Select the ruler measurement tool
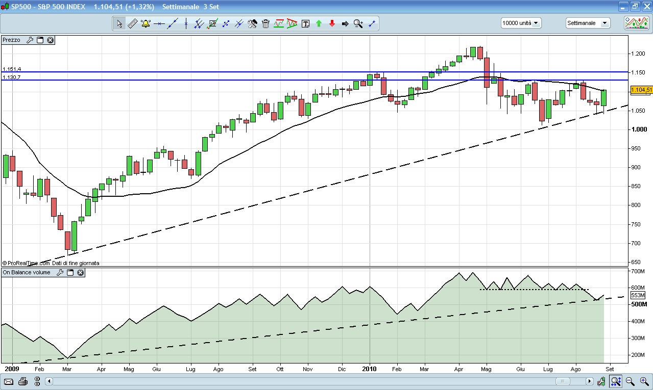Viewport: 653px width, 390px height. [x=132, y=23]
